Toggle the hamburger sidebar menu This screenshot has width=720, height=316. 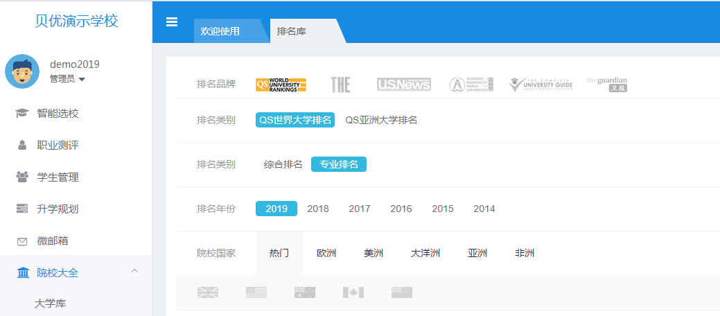point(172,21)
